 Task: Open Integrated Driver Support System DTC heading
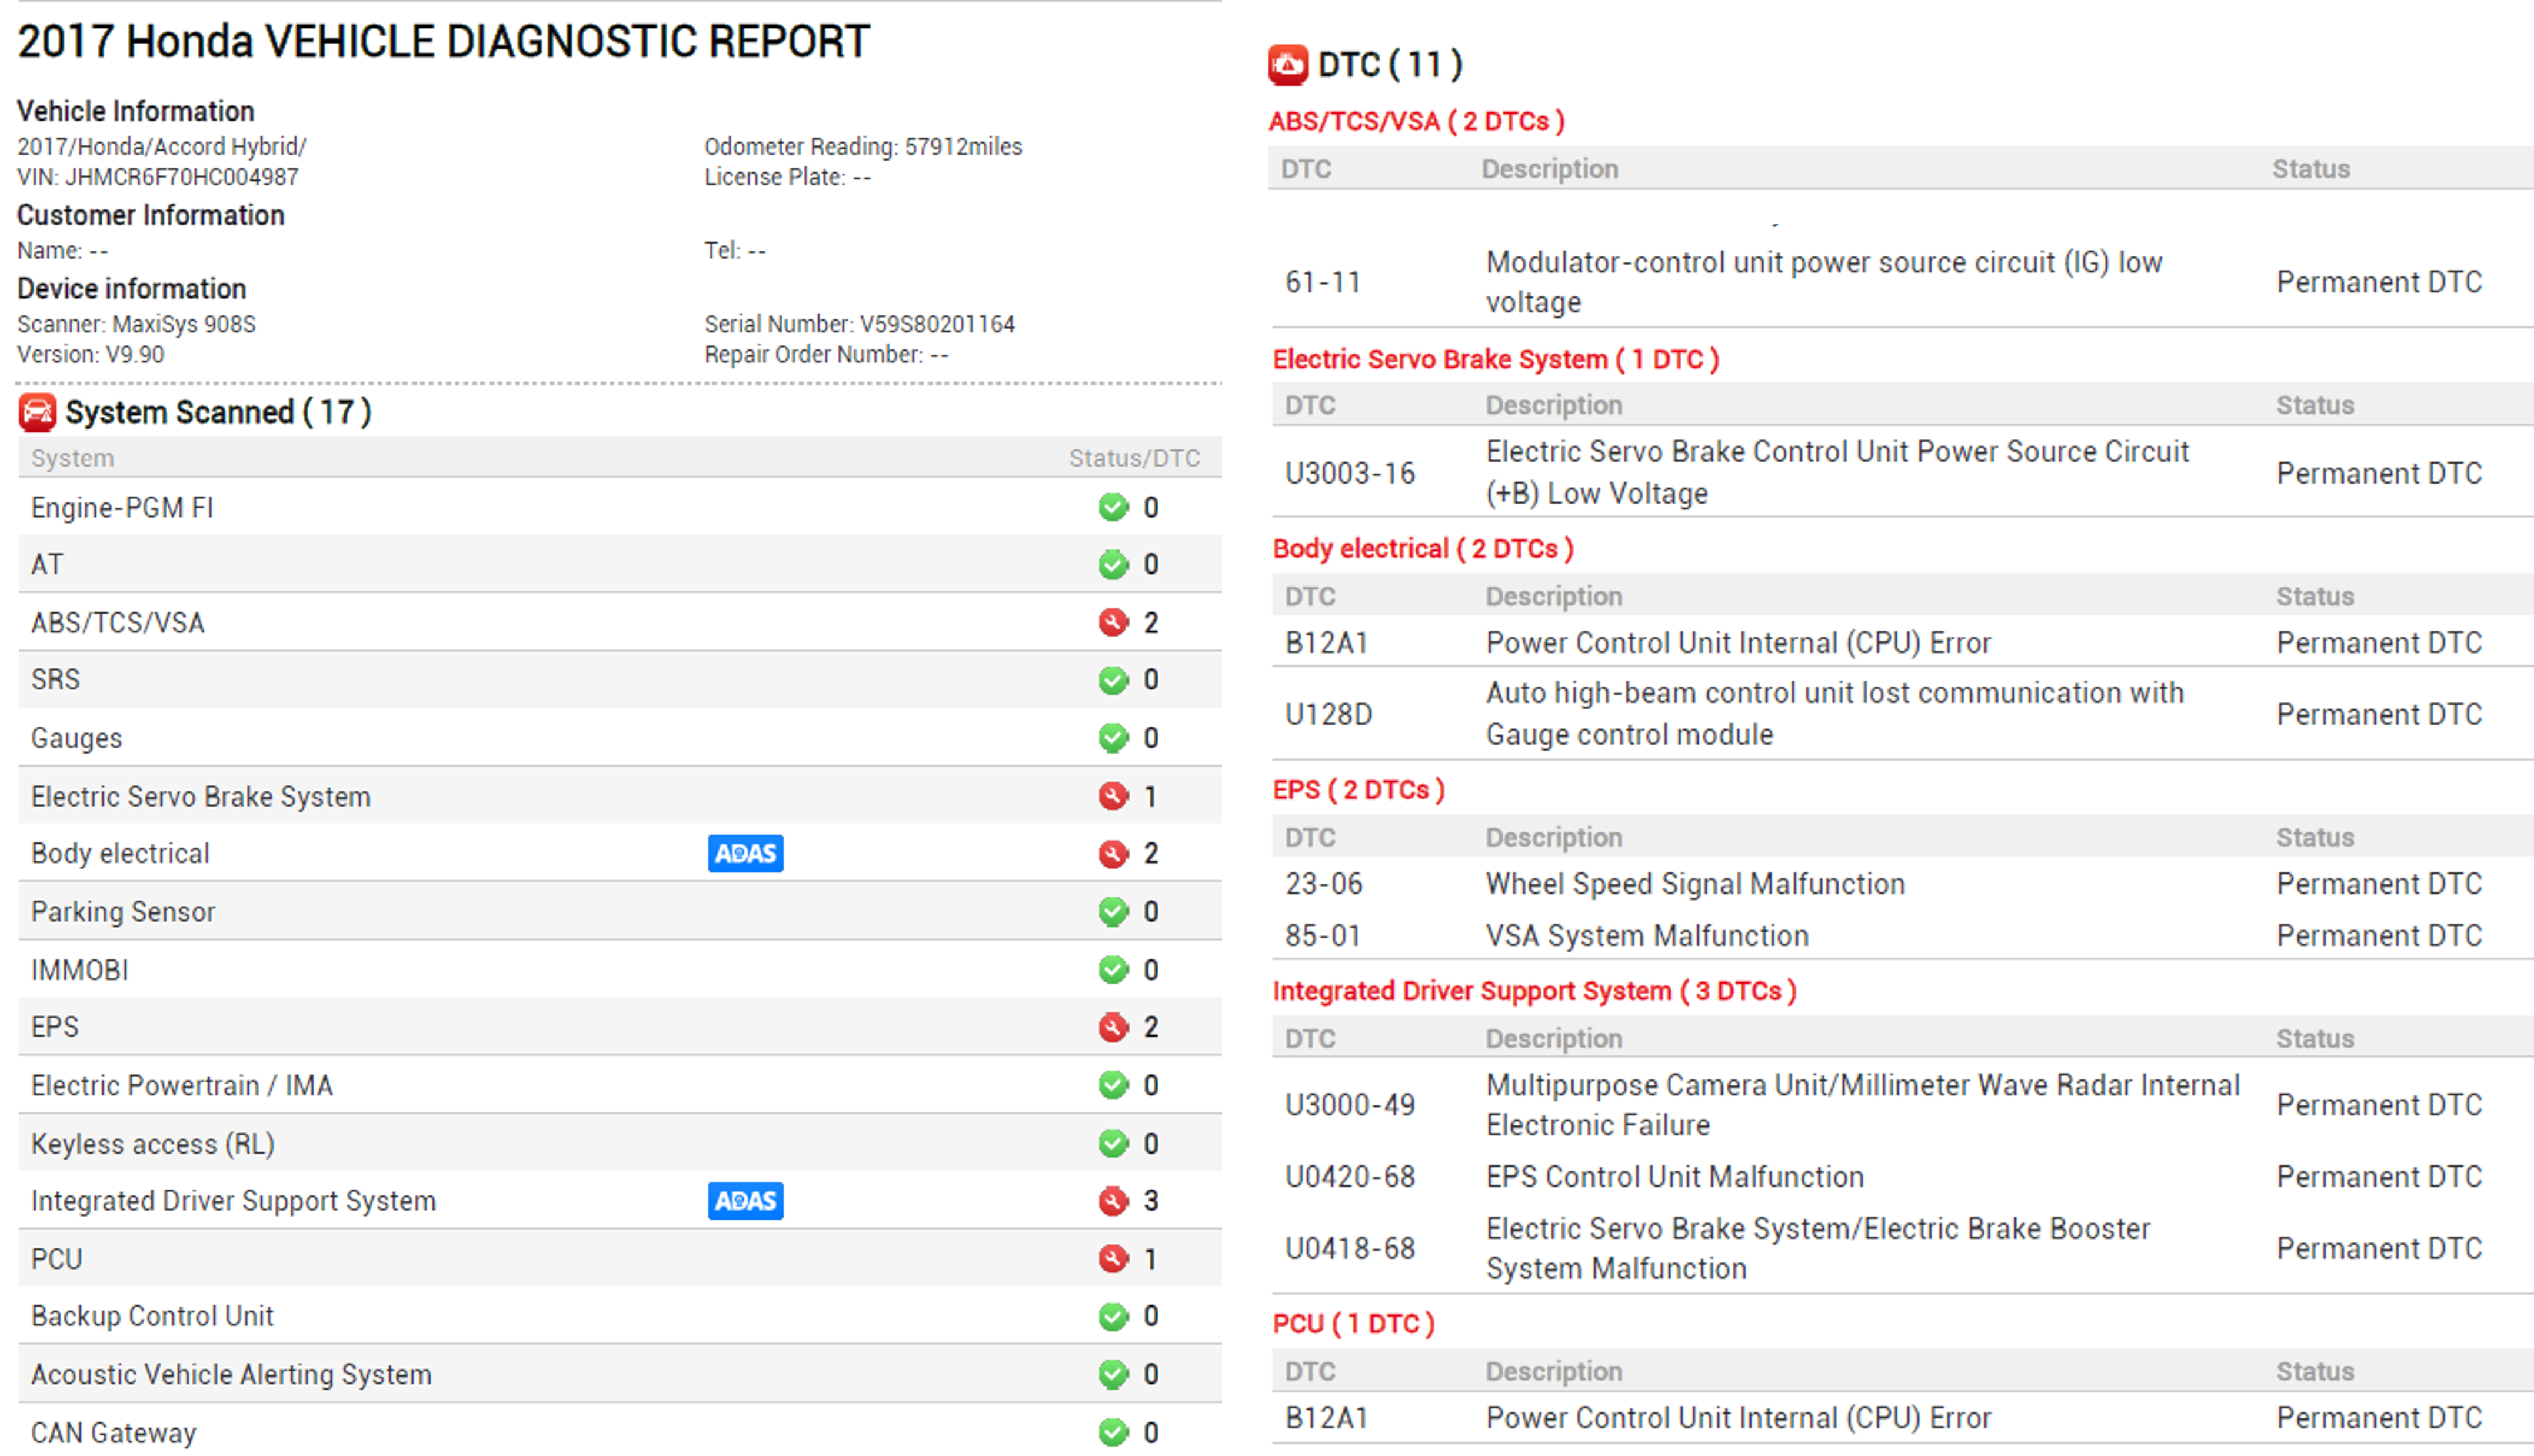pyautogui.click(x=1534, y=991)
